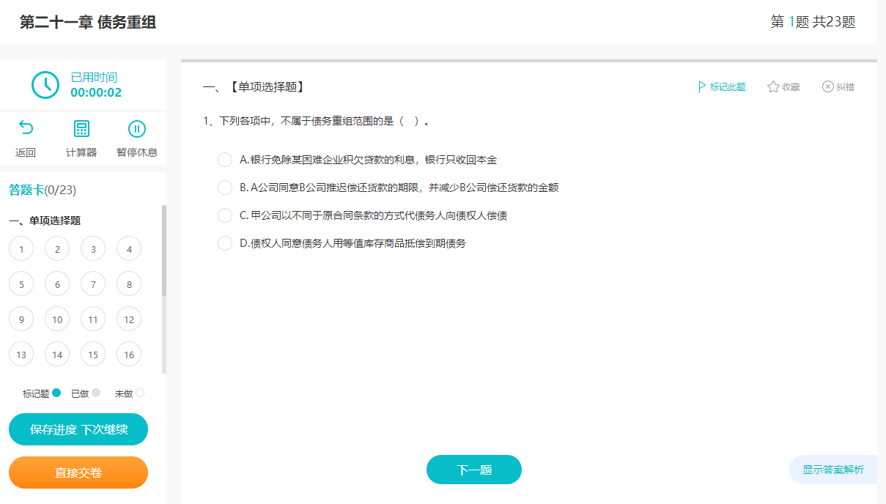
Task: Flag the question with 标记此题
Action: 721,86
